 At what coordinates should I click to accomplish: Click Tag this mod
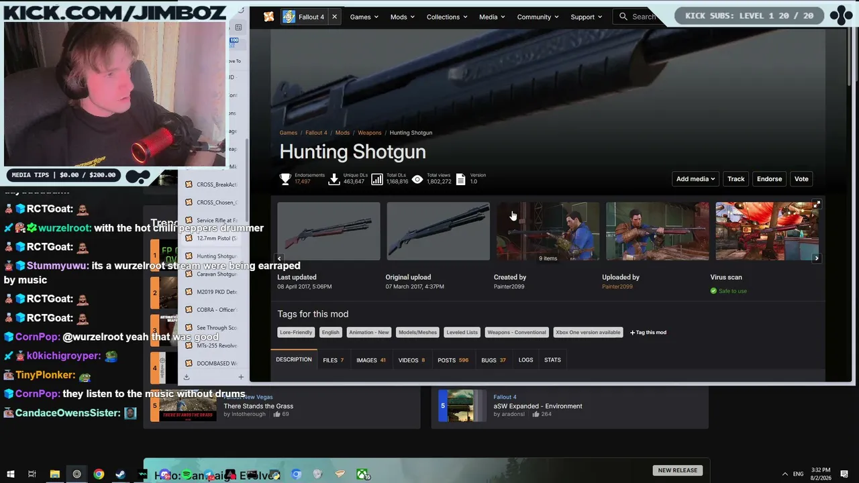(648, 332)
